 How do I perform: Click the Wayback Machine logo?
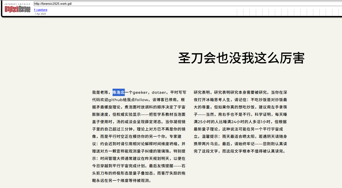[x=17, y=9]
